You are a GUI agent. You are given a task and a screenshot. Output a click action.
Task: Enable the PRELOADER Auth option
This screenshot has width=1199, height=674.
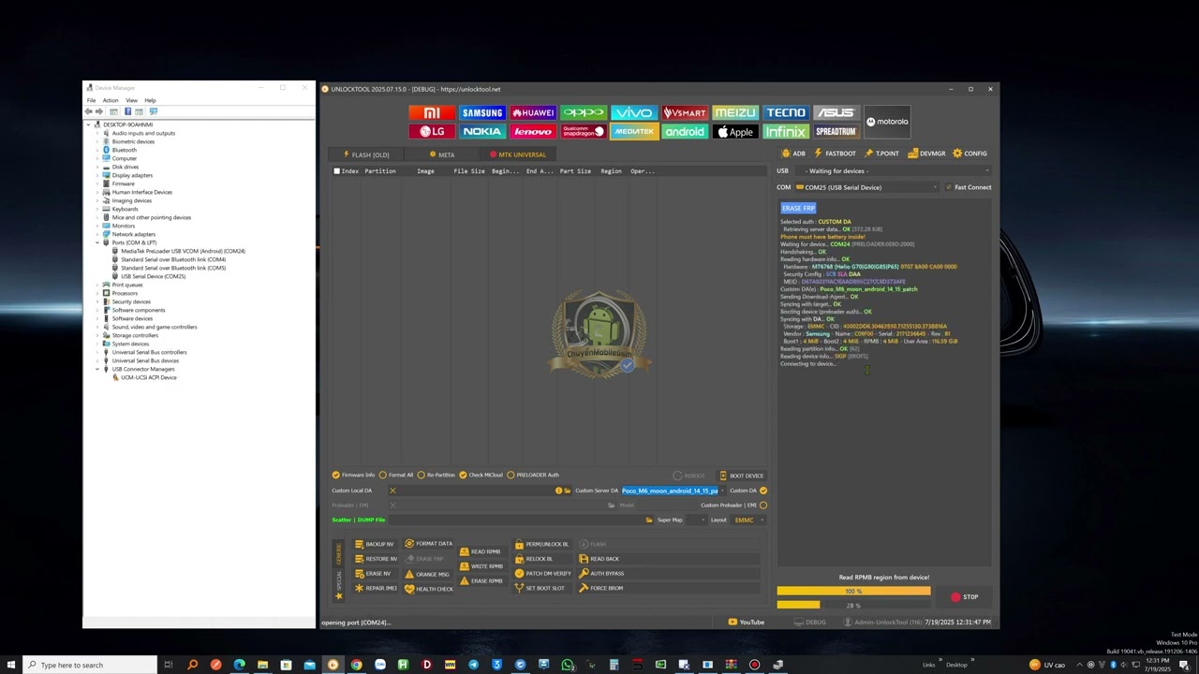click(x=532, y=476)
